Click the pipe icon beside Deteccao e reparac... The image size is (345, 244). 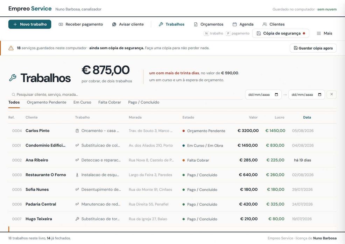pos(77,160)
